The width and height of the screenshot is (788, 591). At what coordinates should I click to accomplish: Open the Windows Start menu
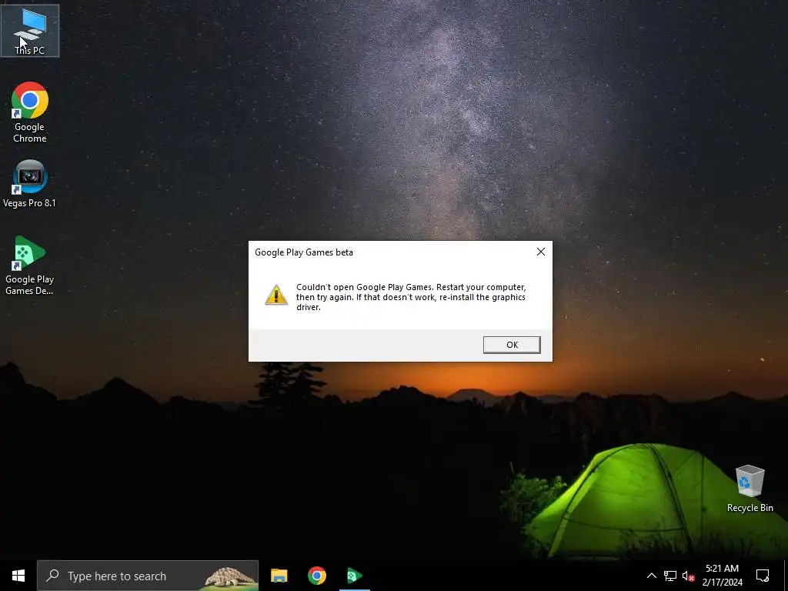[18, 576]
